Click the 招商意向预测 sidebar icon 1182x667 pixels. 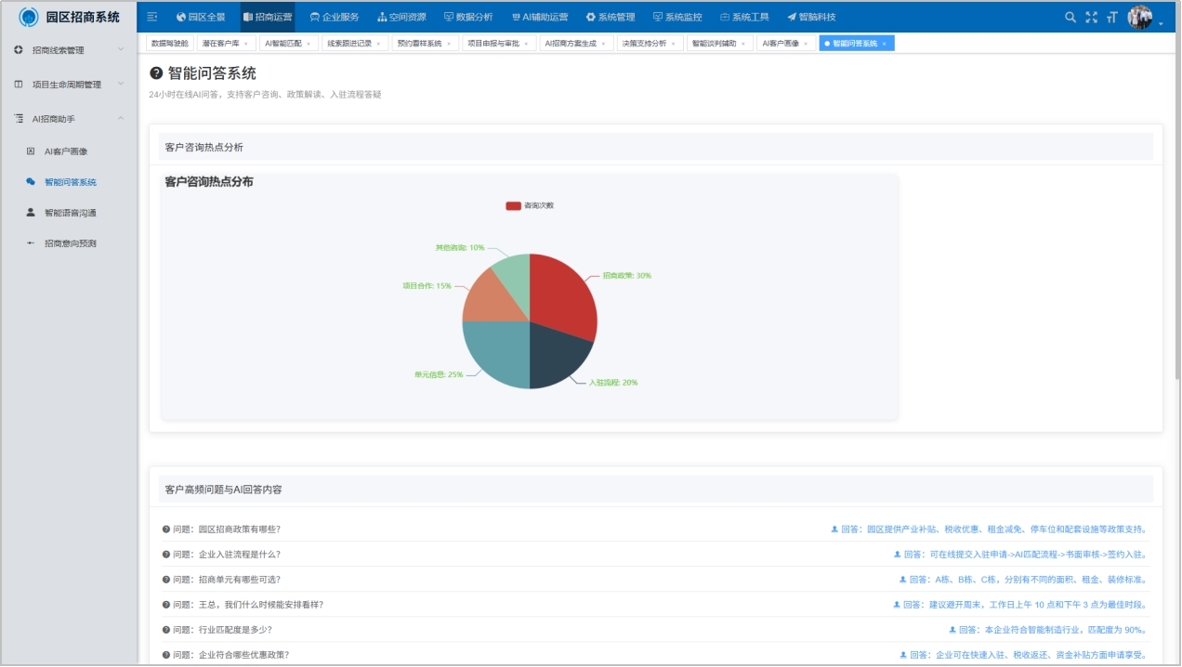31,243
